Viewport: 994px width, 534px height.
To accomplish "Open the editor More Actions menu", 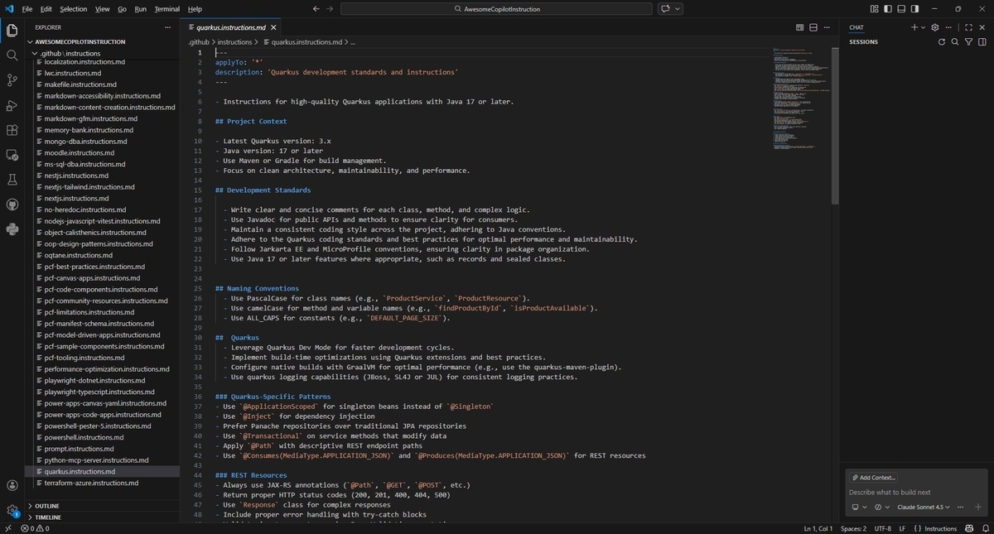I will click(x=827, y=27).
